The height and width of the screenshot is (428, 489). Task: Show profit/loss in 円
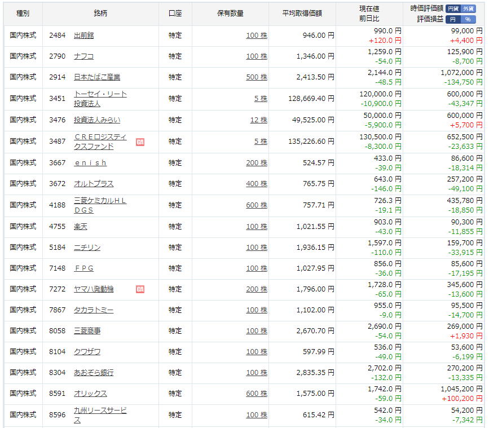[453, 19]
